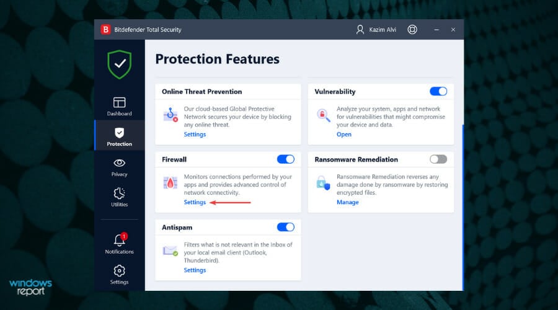
Task: Close the Bitdefender Total Security window
Action: (453, 30)
